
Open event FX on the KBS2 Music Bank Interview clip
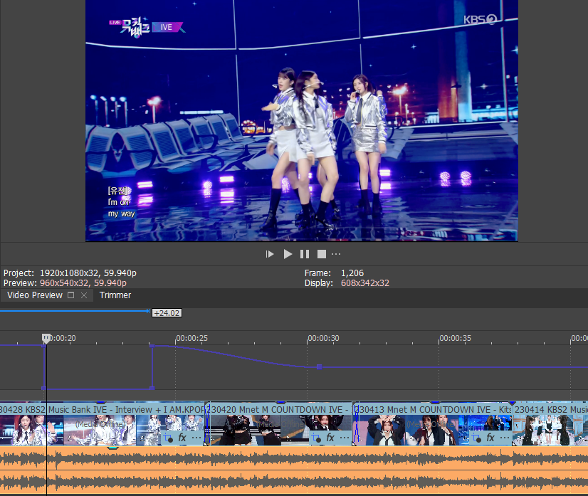(x=182, y=438)
